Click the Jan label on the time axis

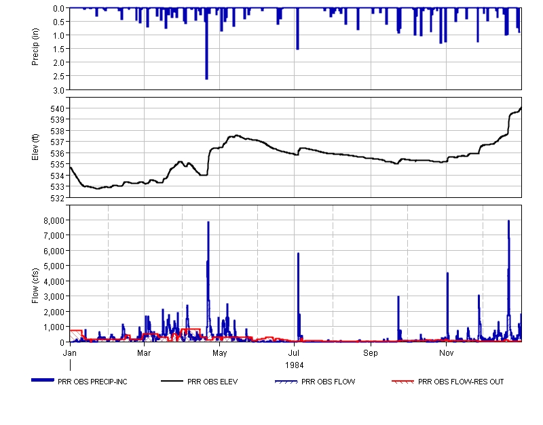click(x=70, y=353)
